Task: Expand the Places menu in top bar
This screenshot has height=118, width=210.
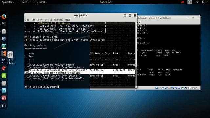Action: tap(25, 2)
